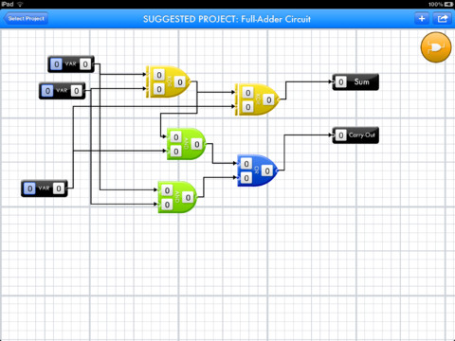The image size is (455, 341).
Task: Tap the Sum block's value display
Action: pos(340,82)
